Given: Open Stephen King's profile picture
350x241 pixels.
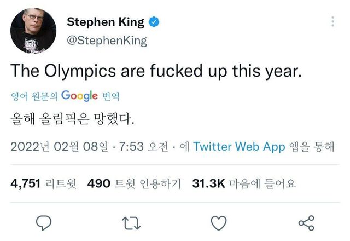Looking at the screenshot, I should click(x=33, y=31).
